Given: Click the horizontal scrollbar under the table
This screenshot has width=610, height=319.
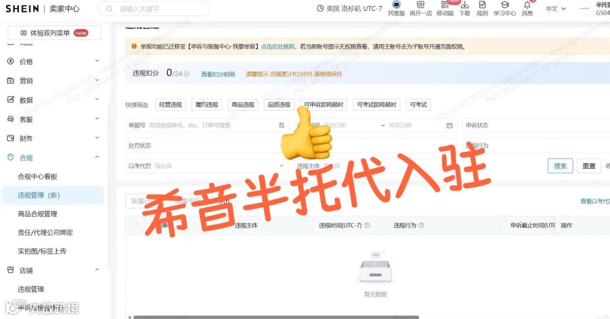Looking at the screenshot, I should coord(276,317).
